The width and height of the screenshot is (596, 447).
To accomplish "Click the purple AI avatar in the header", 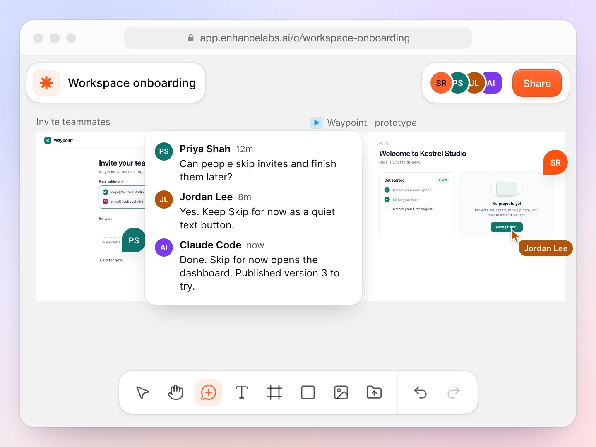I will (x=492, y=83).
